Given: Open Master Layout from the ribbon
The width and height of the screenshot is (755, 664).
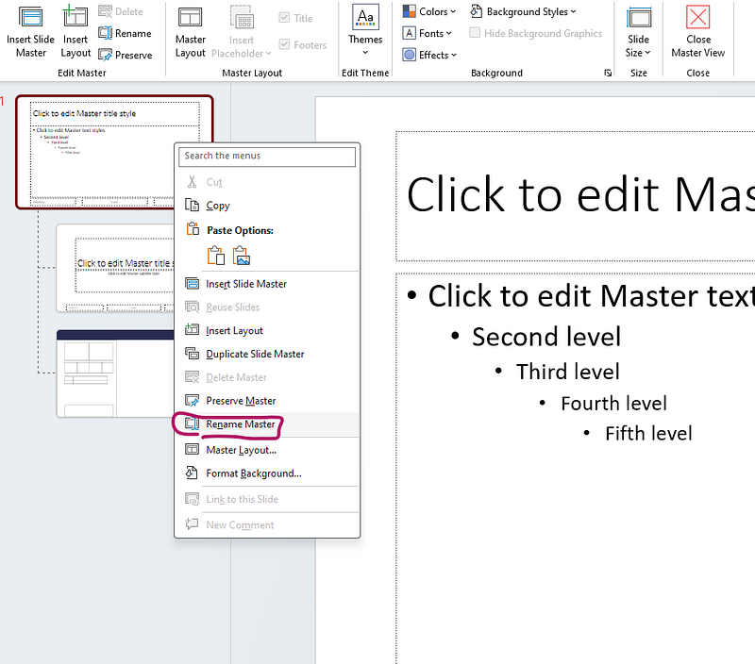Looking at the screenshot, I should [x=191, y=32].
